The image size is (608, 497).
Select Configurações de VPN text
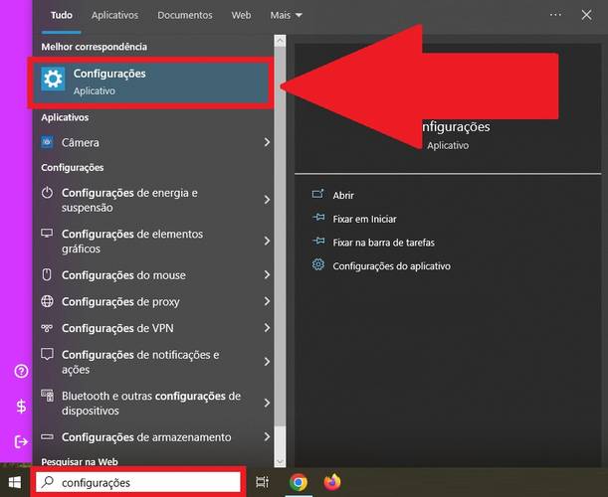click(117, 328)
